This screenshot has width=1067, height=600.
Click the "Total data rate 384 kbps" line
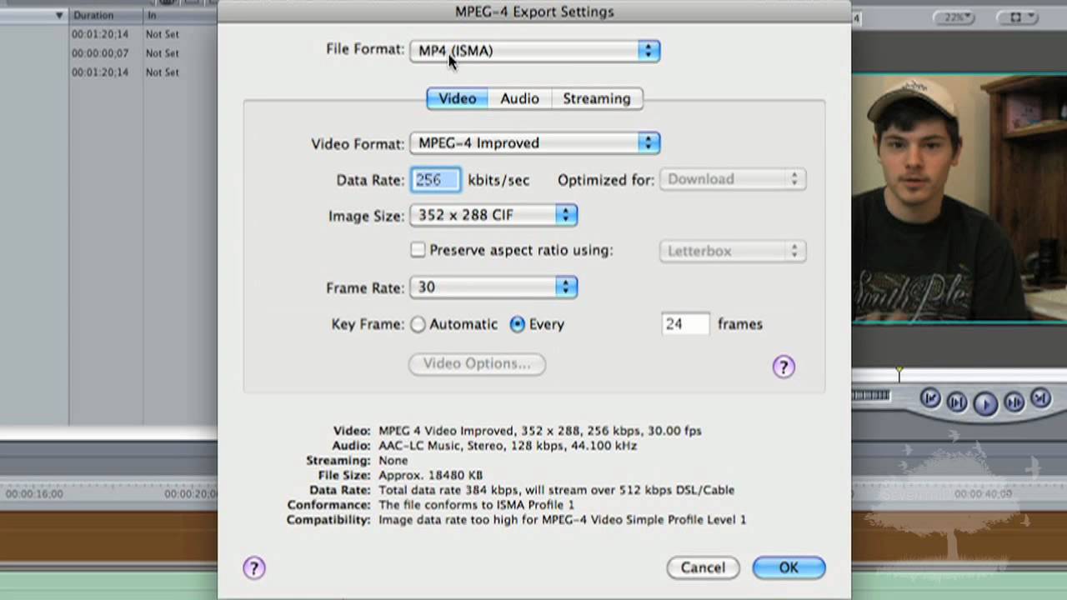coord(556,490)
